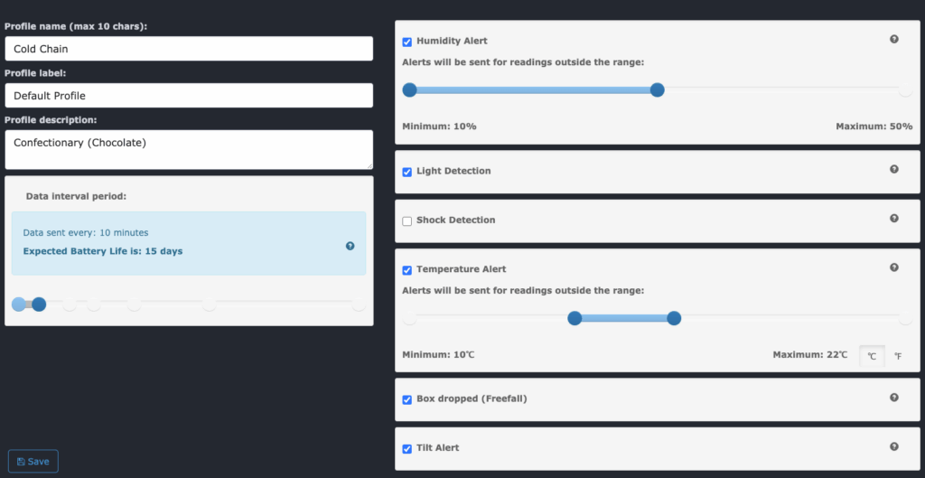Image resolution: width=925 pixels, height=478 pixels.
Task: Click the temperature minimum slider handle
Action: click(575, 318)
